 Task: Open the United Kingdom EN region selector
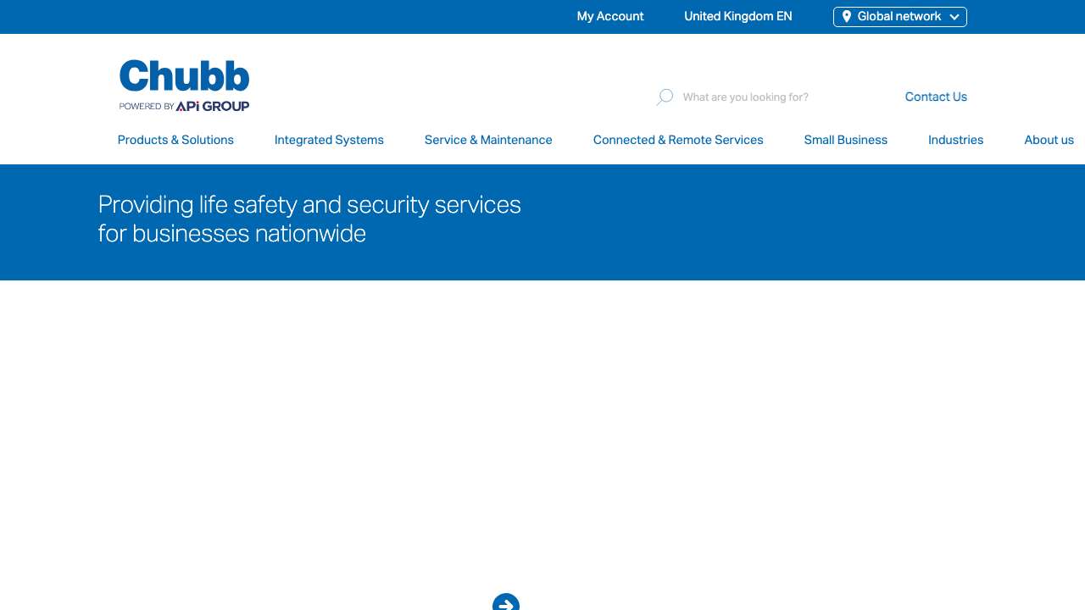[x=737, y=17]
